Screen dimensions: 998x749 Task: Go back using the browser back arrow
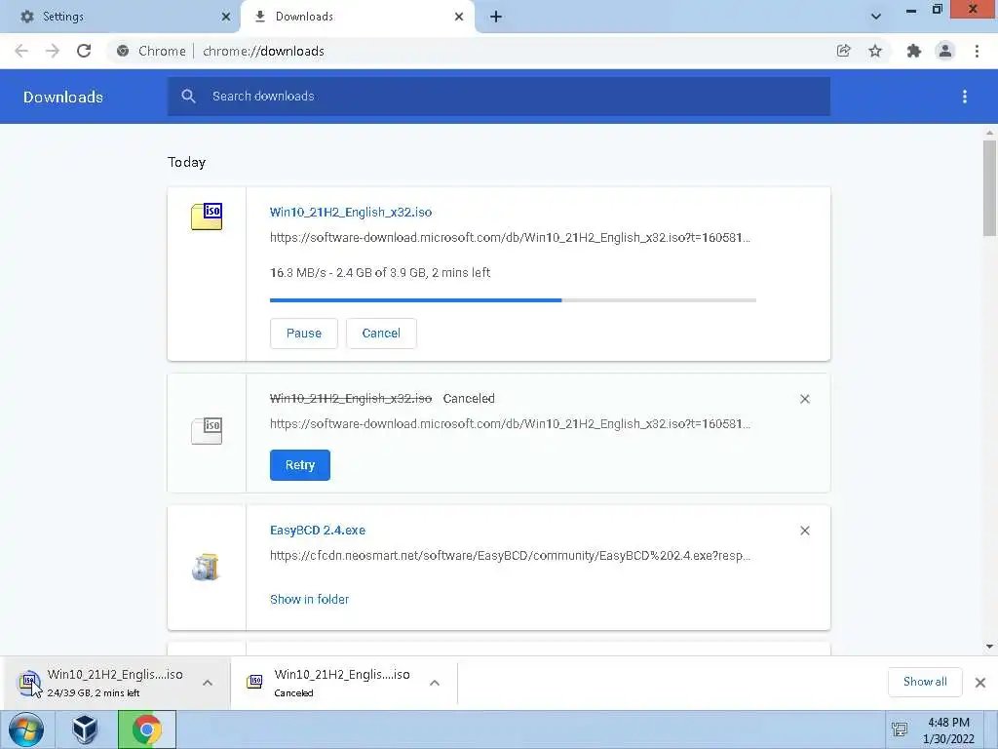(21, 51)
